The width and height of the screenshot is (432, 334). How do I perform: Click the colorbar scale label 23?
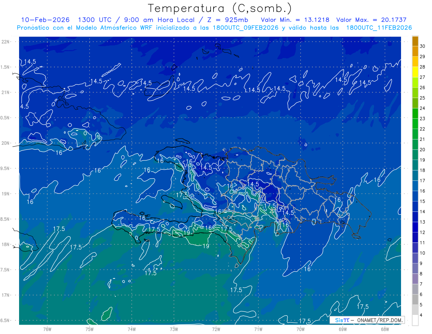click(x=422, y=119)
